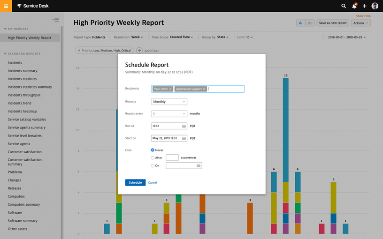Open Service catalog variables report
The width and height of the screenshot is (383, 239).
point(27,119)
